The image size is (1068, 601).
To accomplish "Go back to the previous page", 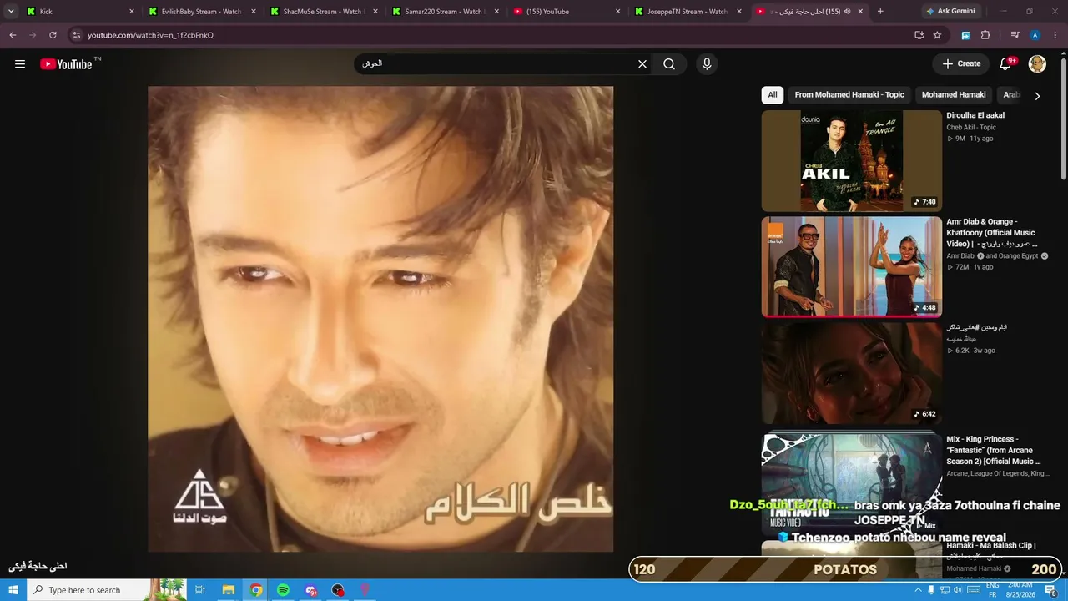I will click(x=13, y=35).
